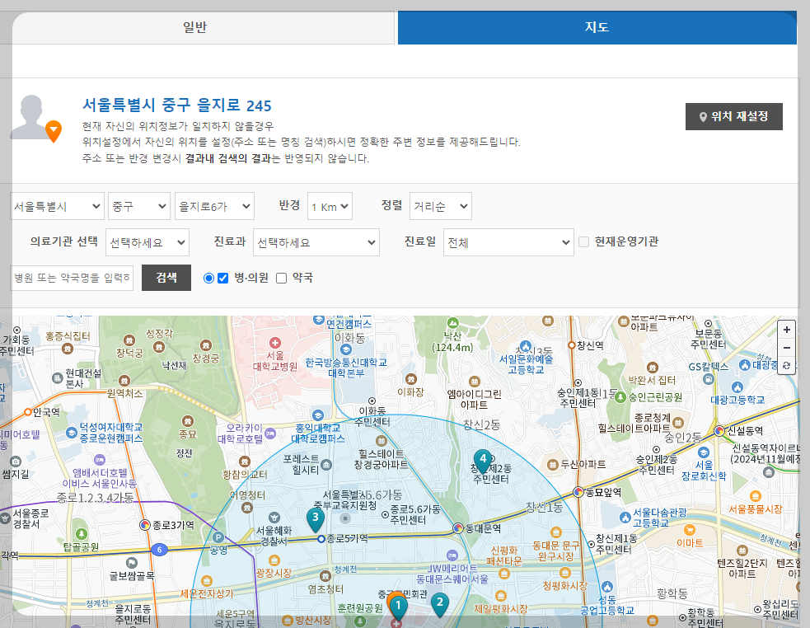Select map marker number 1
Screen dimensions: 810x628
point(398,607)
